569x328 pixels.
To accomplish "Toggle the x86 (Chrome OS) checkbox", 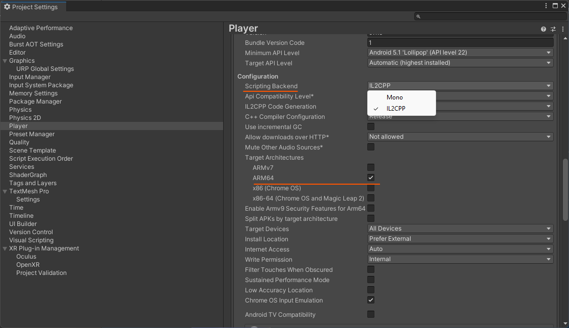I will [x=370, y=188].
